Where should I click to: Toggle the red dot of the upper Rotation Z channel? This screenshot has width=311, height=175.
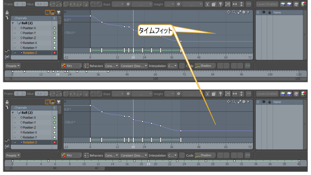[x=54, y=53]
